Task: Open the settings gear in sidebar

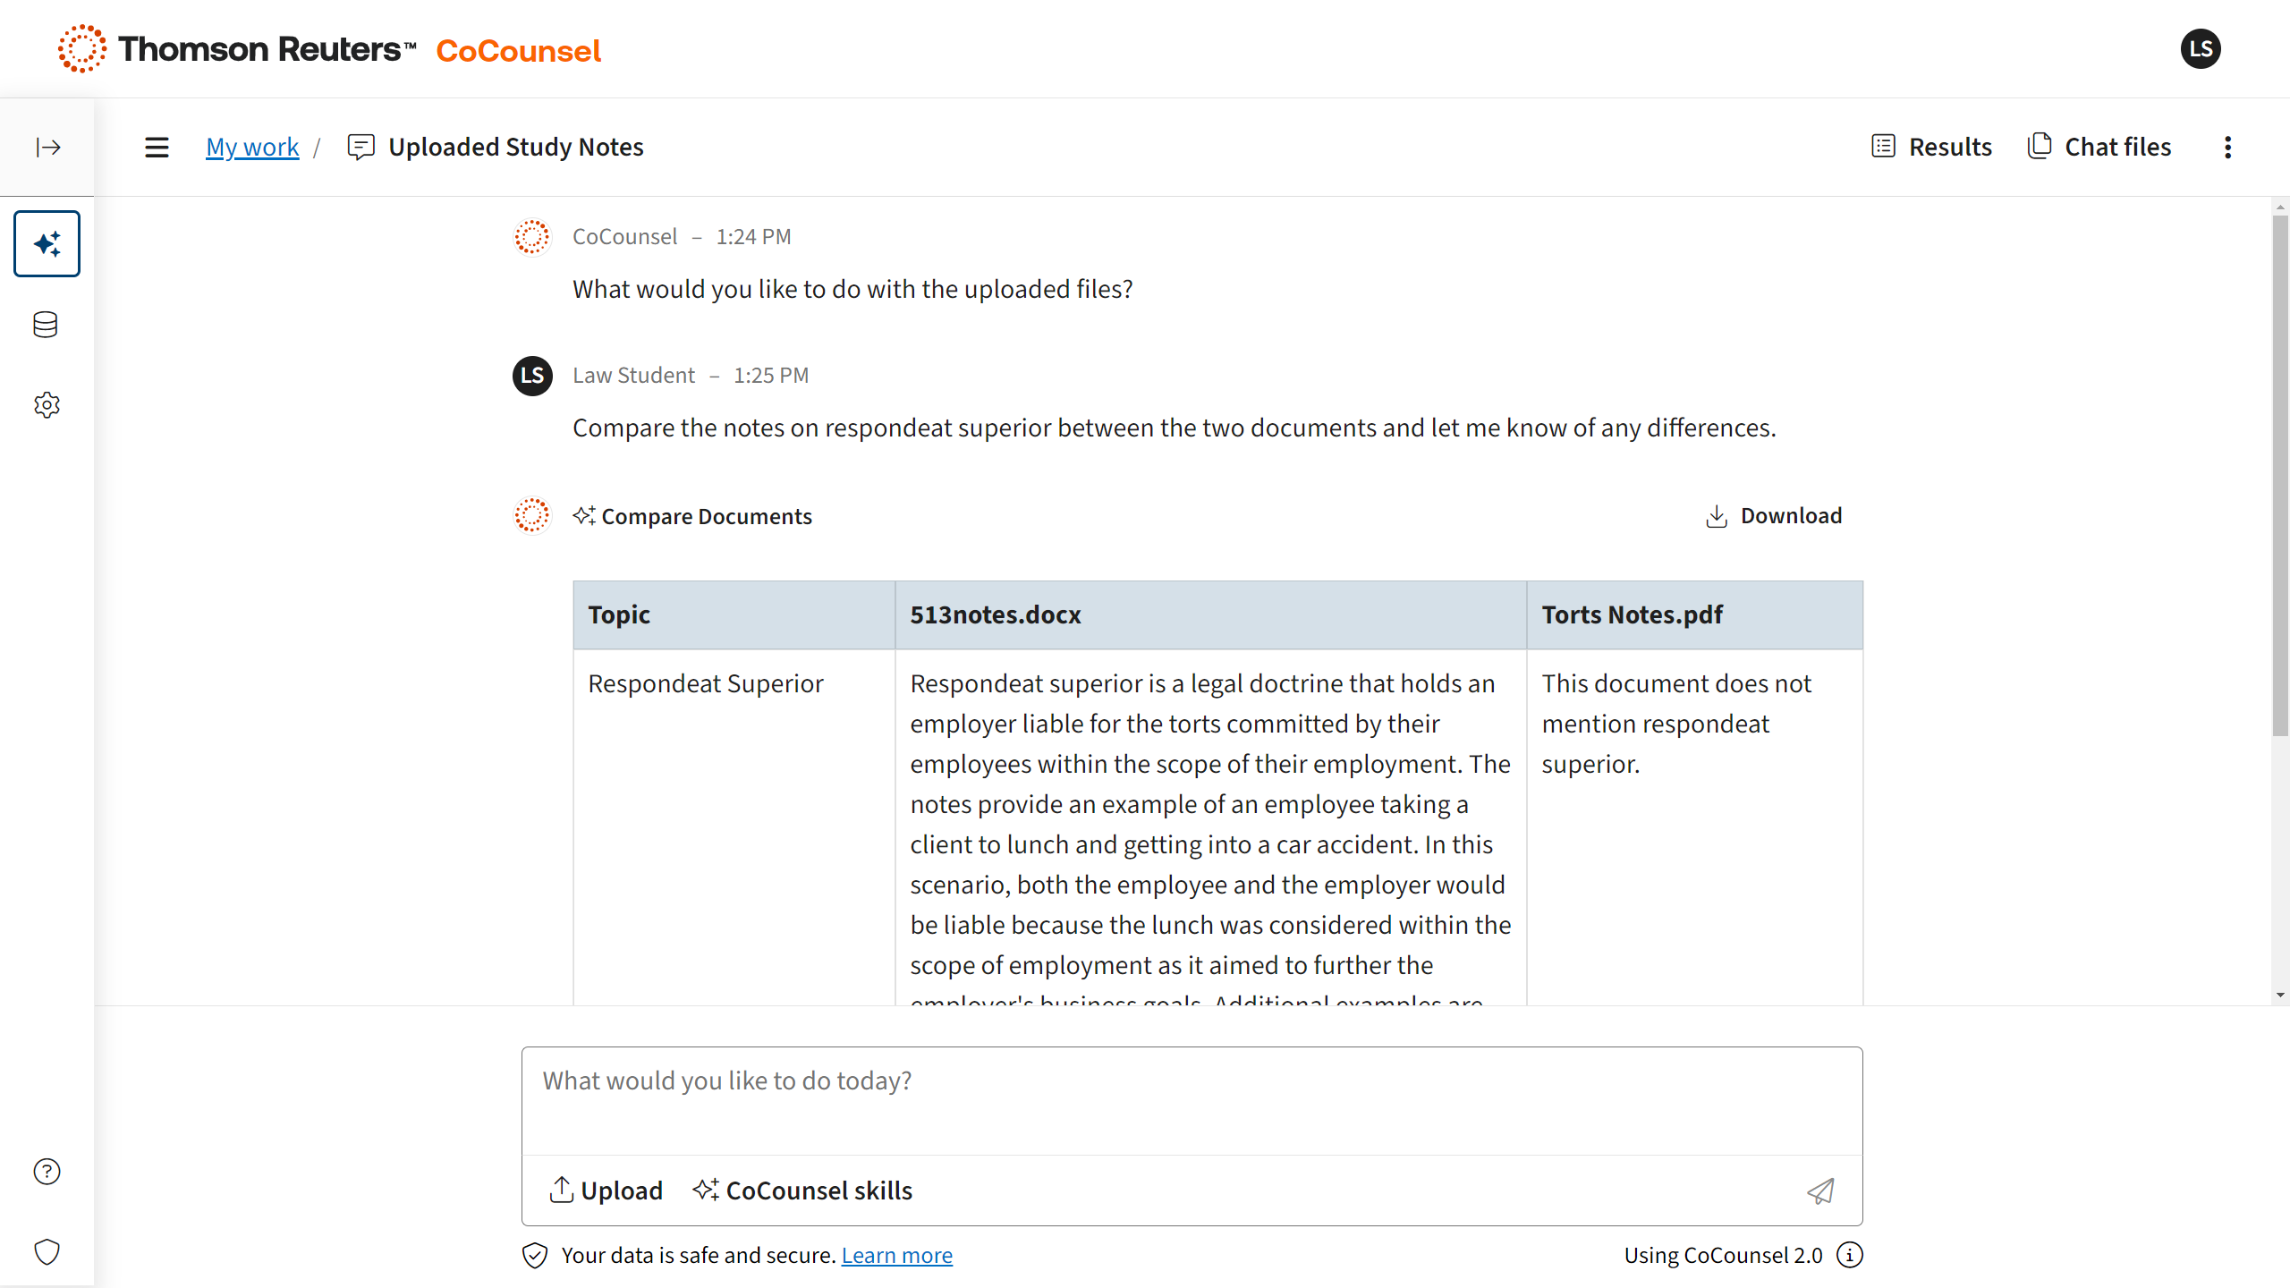Action: (x=47, y=405)
